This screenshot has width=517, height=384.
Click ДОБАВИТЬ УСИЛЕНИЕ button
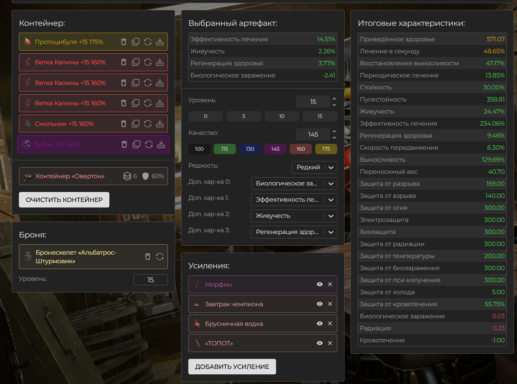[x=232, y=366]
